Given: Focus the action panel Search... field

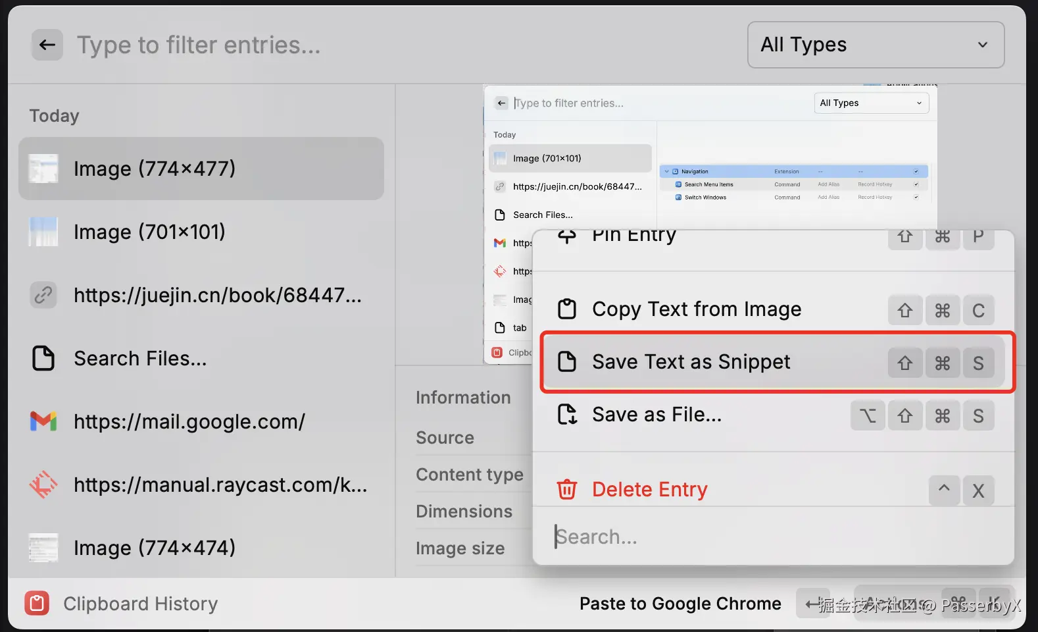Looking at the screenshot, I should (x=774, y=537).
